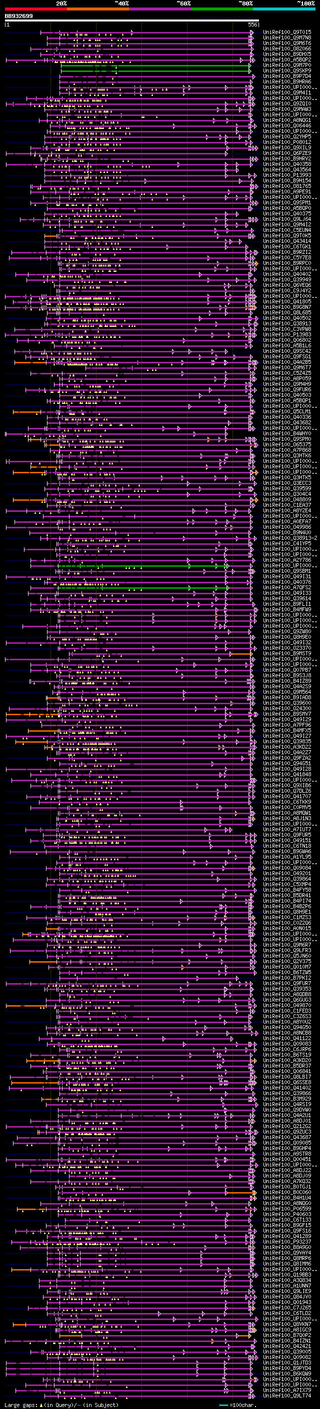320x1409 pixels.
Task: Open hit UniRef100_A5BQP2
Action: click(x=287, y=60)
